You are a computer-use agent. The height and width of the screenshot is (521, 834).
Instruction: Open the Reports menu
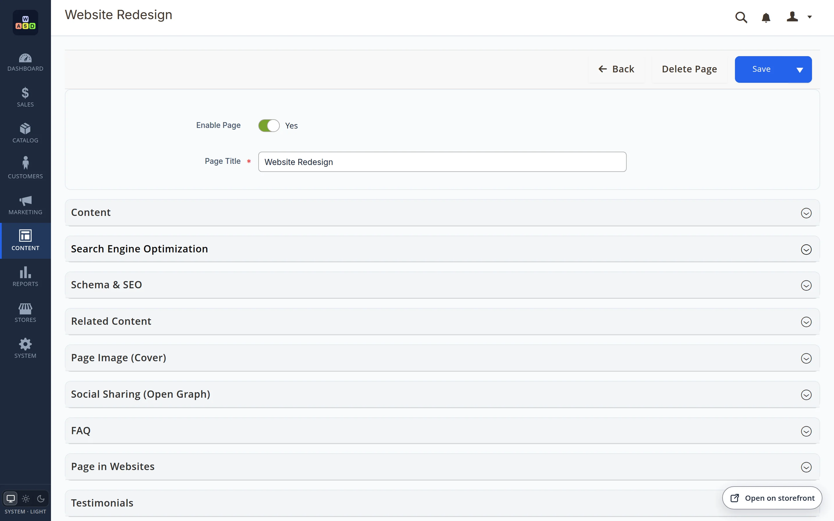pyautogui.click(x=25, y=277)
